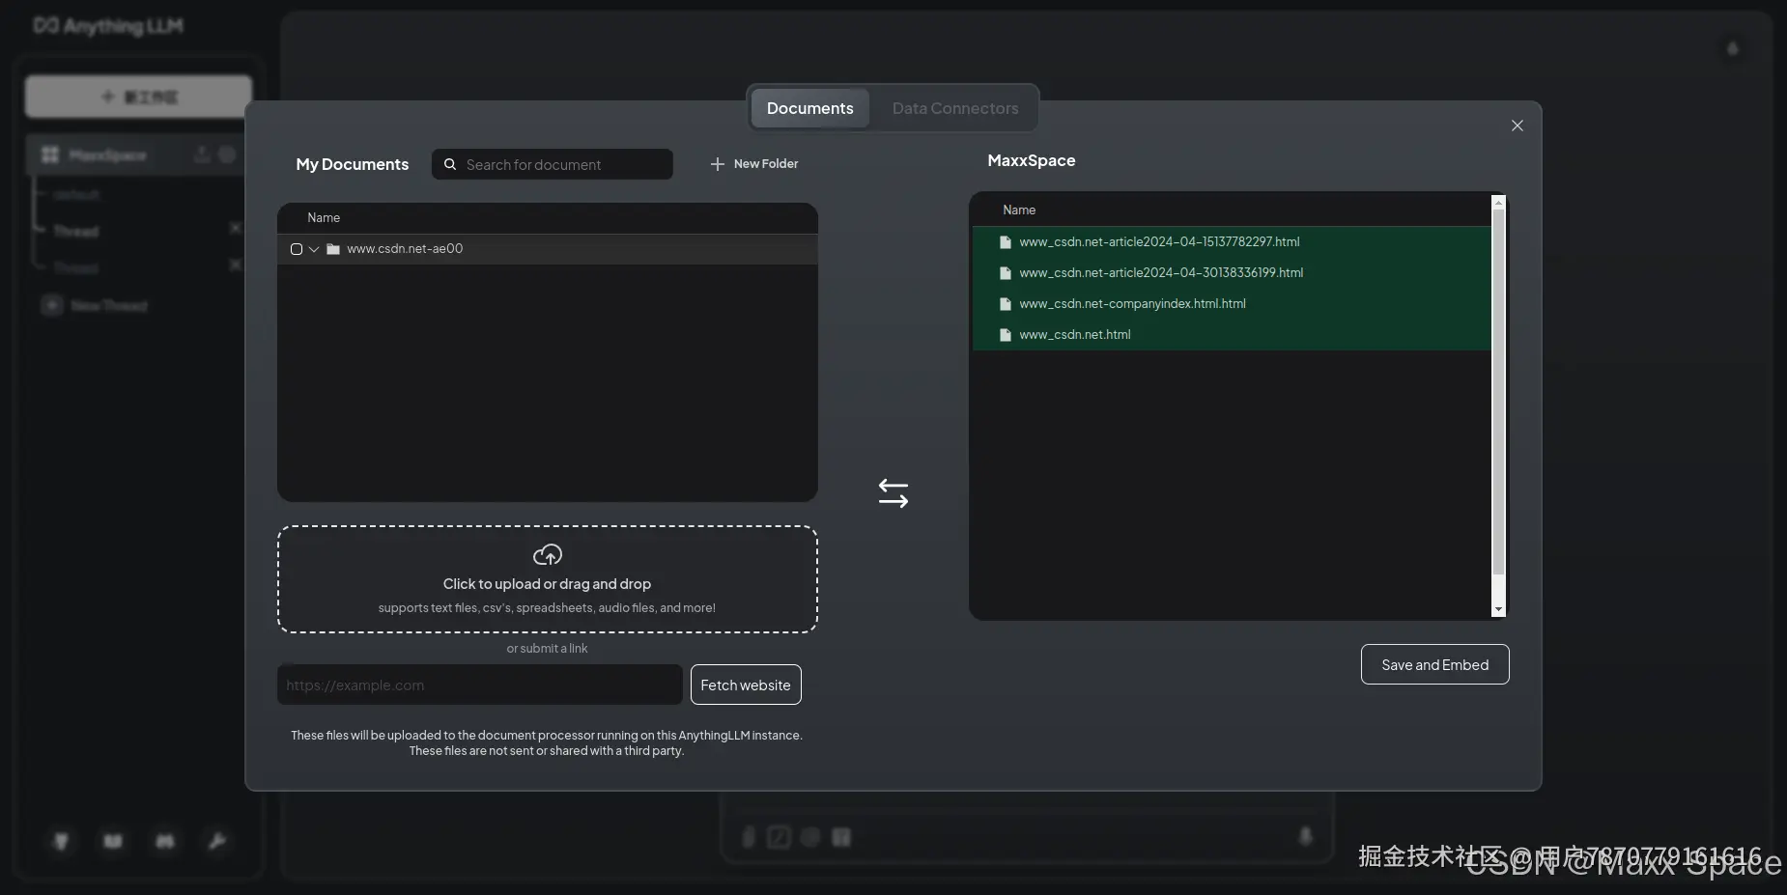Image resolution: width=1787 pixels, height=895 pixels.
Task: Click the magnifier icon in document search
Action: (x=450, y=164)
